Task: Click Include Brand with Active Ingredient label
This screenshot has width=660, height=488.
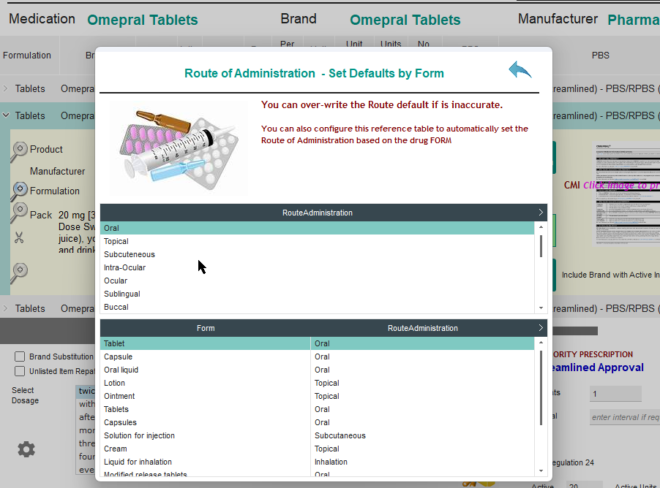Action: (611, 275)
